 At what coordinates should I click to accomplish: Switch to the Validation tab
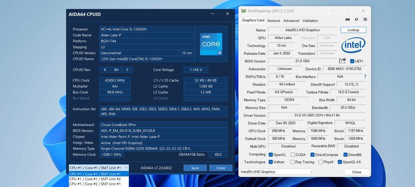point(310,21)
